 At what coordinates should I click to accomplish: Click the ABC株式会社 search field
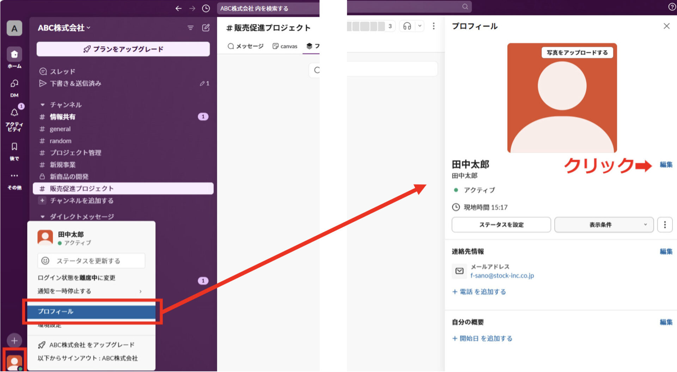click(x=268, y=8)
